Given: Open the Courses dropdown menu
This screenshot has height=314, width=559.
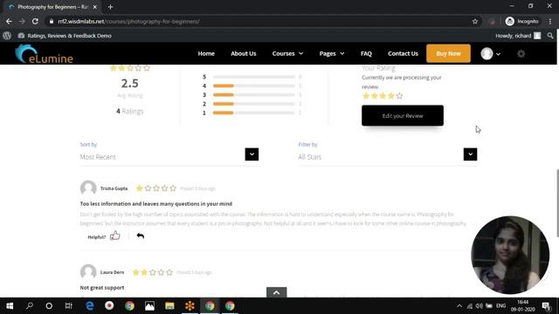Looking at the screenshot, I should [x=287, y=53].
